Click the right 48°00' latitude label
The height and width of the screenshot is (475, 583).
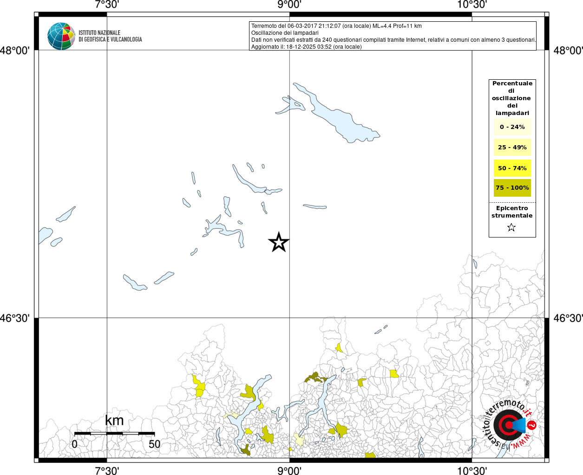(x=568, y=50)
